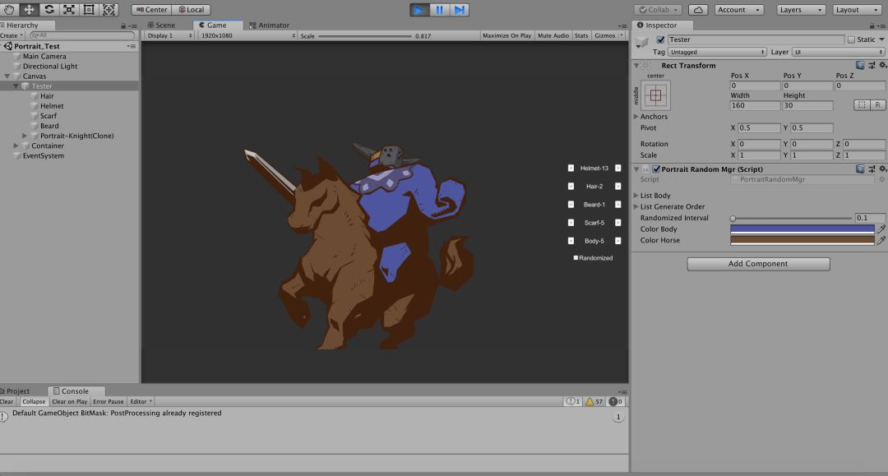Click the Add Component button
Screen dimensions: 888x476
[758, 264]
